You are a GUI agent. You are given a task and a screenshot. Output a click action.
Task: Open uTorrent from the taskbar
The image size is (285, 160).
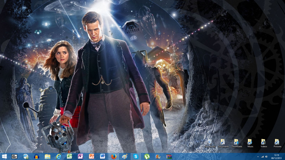pyautogui.click(x=147, y=156)
